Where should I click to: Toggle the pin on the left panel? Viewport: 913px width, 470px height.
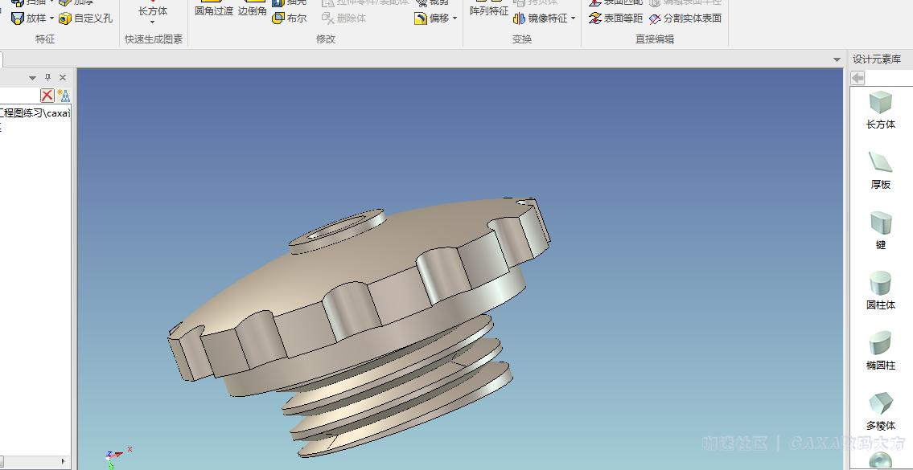47,77
